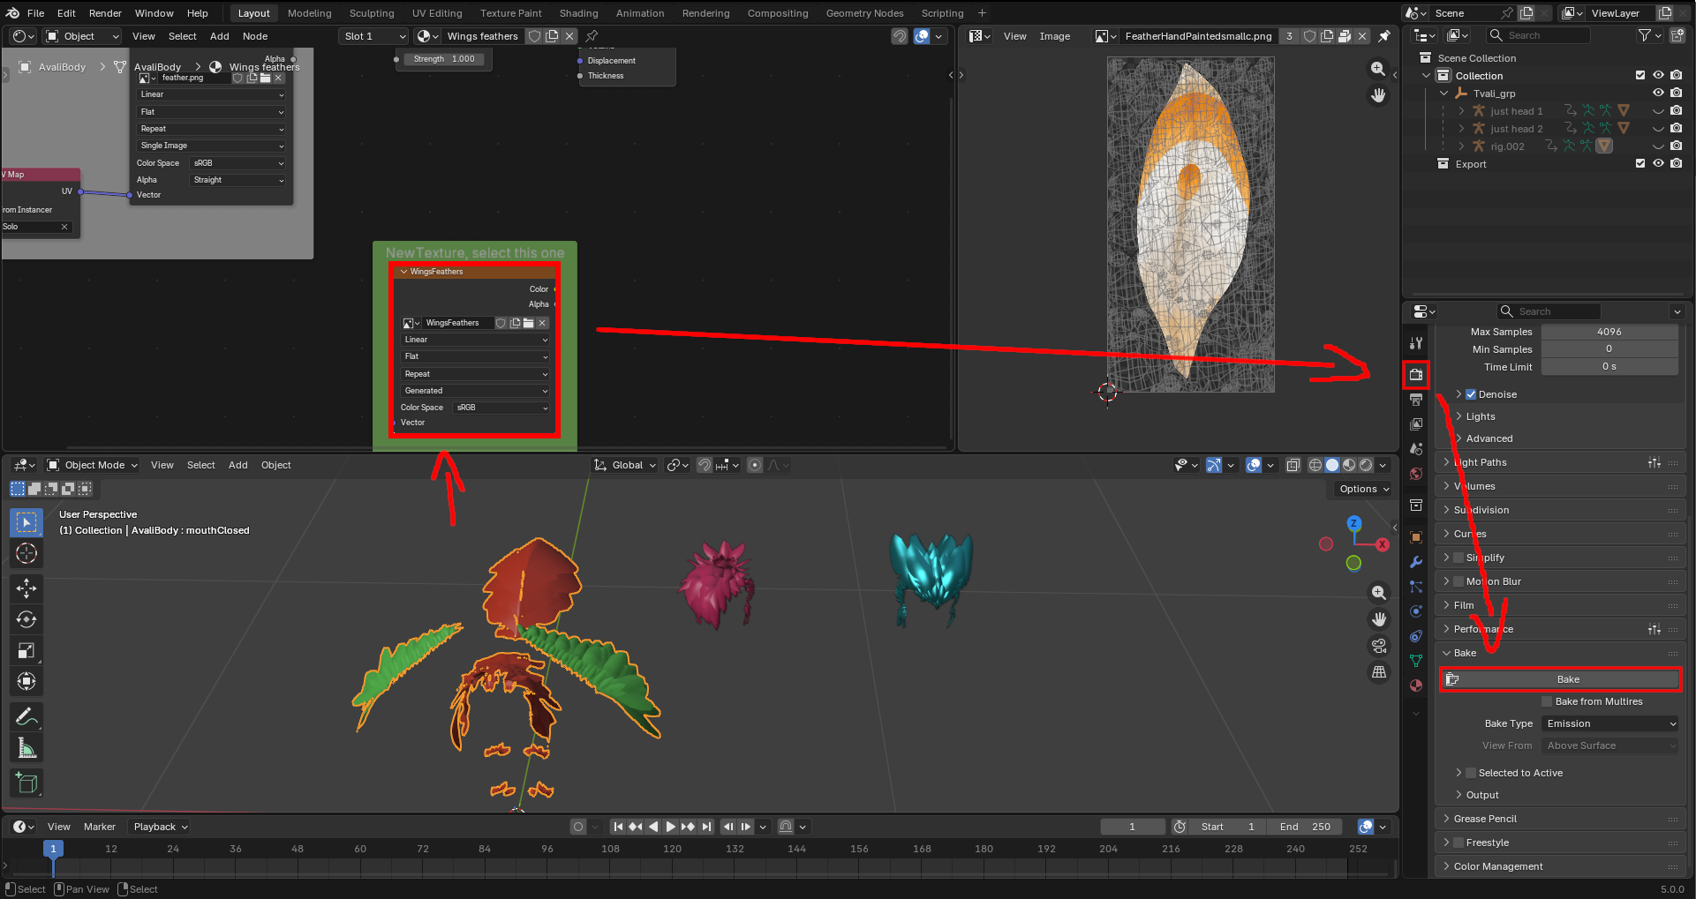Click frame 120 on the timeline
Screen dimensions: 1696x899
point(672,849)
